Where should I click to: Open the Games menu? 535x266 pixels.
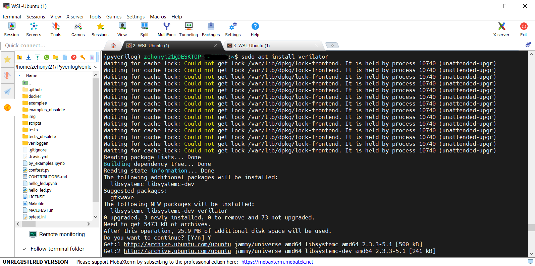pyautogui.click(x=114, y=17)
